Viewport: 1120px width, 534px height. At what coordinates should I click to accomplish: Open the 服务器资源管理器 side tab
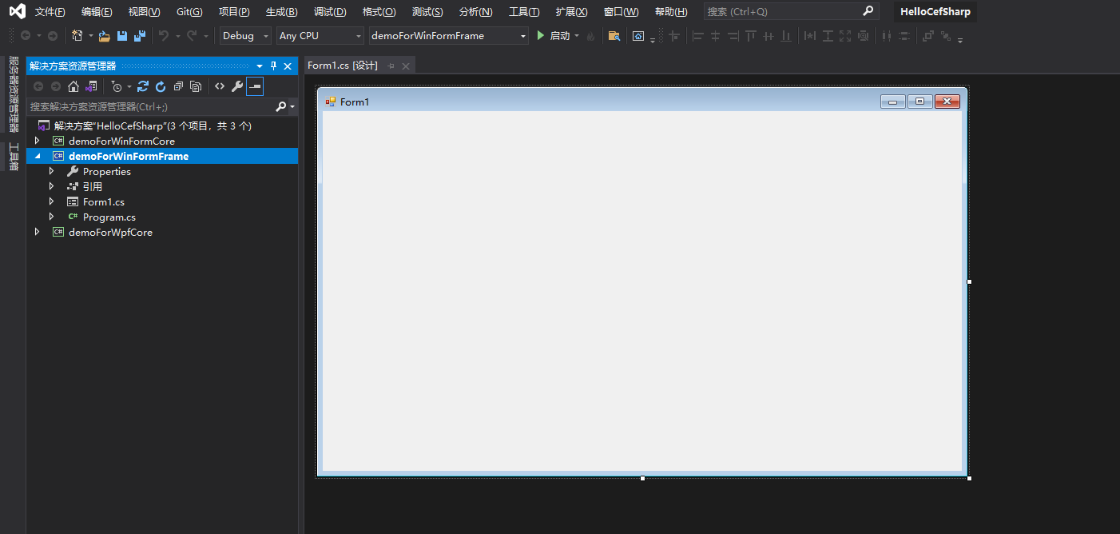click(x=13, y=94)
